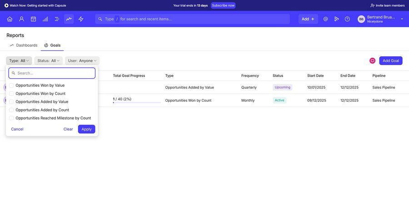This screenshot has width=409, height=220.
Task: Check Opportunities Added by Count
Action: pos(11,110)
